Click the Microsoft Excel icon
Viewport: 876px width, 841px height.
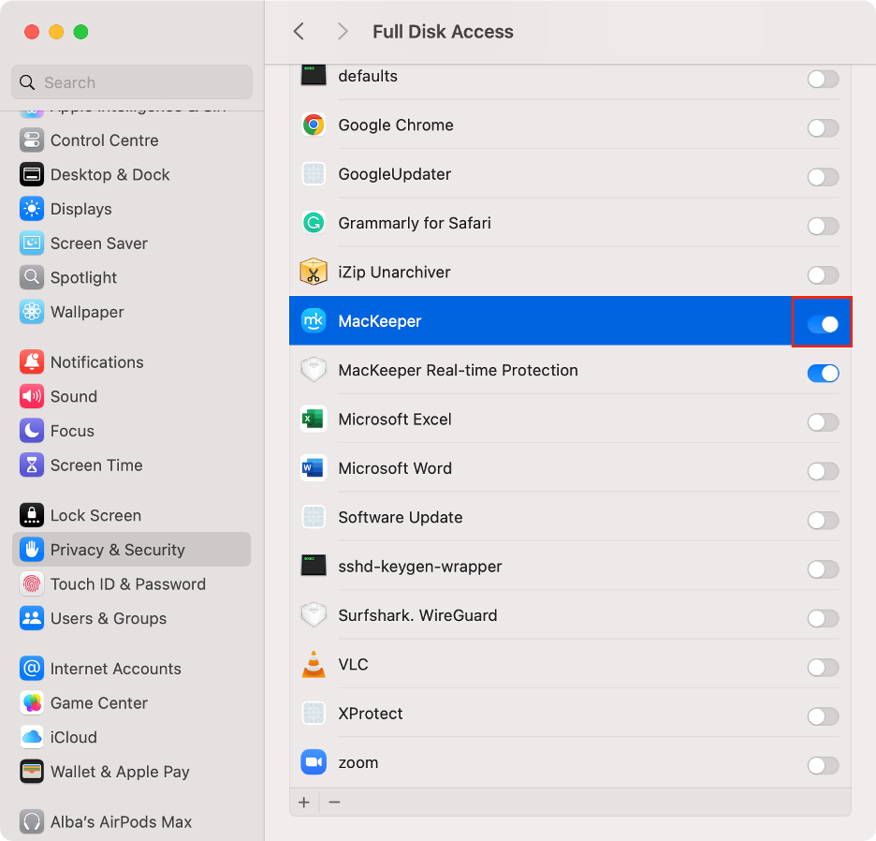pos(314,419)
